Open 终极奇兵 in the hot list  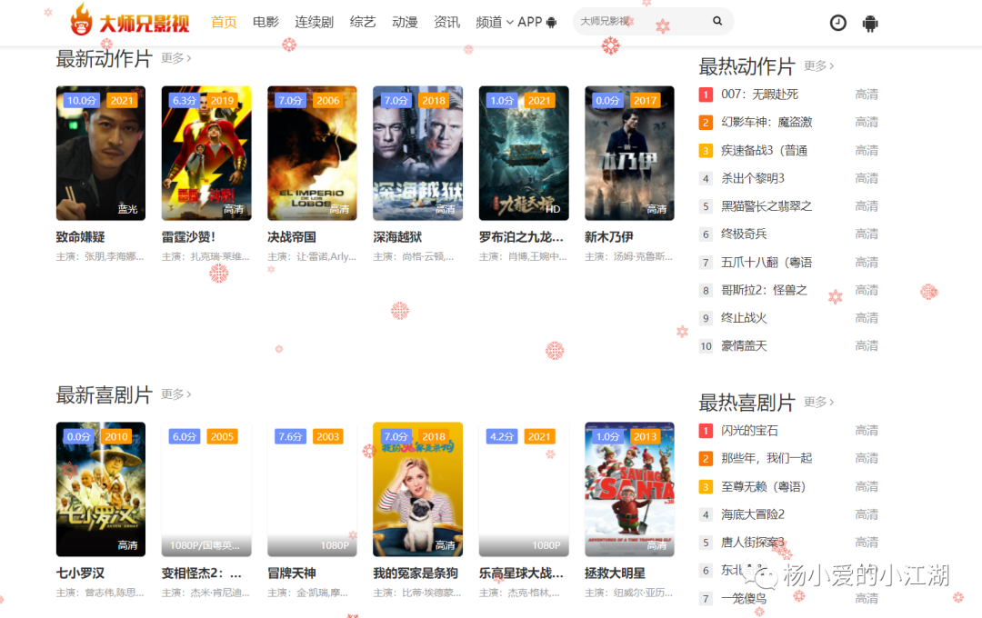[x=744, y=234]
